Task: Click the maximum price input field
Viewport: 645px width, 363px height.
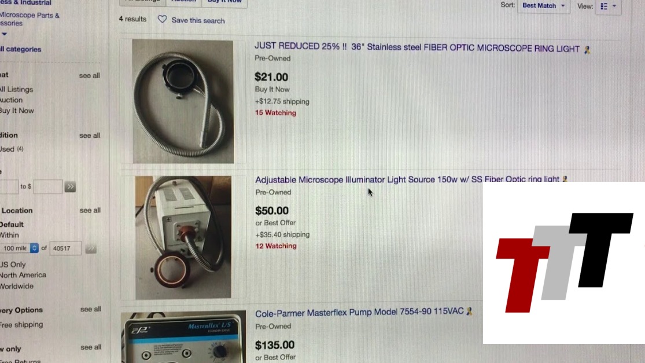Action: tap(48, 187)
